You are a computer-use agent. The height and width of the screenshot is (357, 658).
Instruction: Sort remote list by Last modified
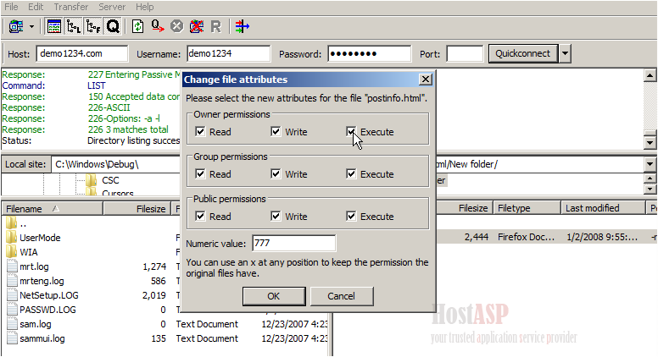(x=603, y=208)
